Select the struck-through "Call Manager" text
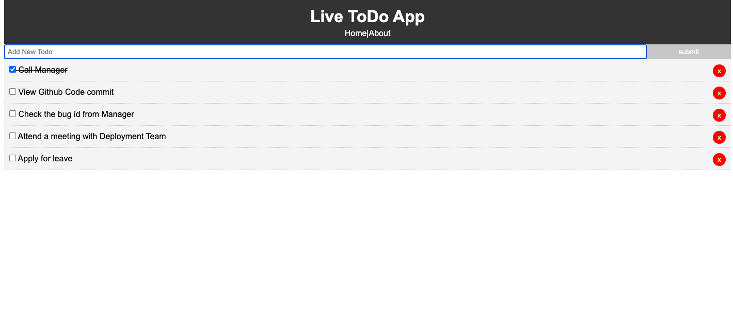This screenshot has height=334, width=733. coord(43,70)
